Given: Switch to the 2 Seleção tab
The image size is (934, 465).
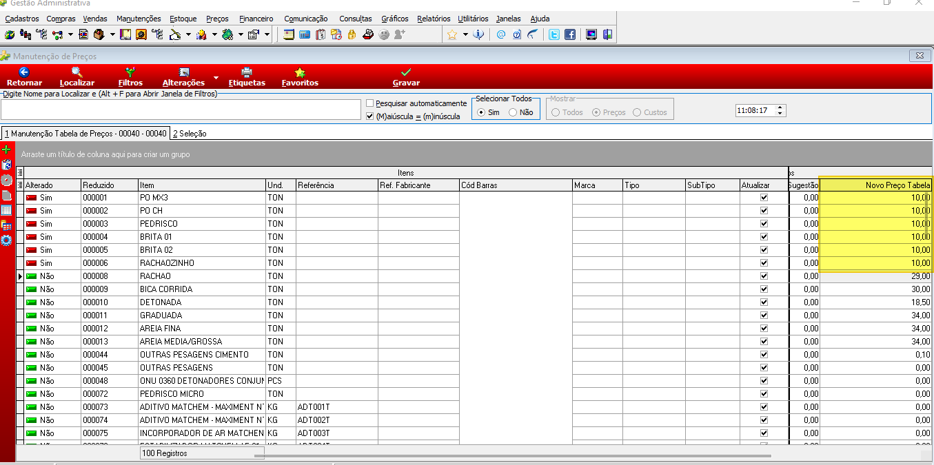Looking at the screenshot, I should pos(190,134).
